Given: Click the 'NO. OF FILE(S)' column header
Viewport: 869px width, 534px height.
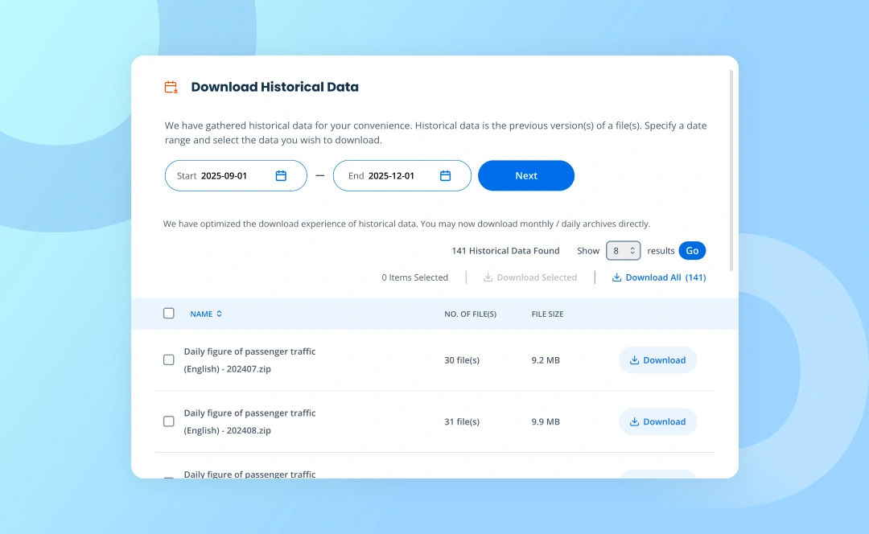Looking at the screenshot, I should click(470, 314).
